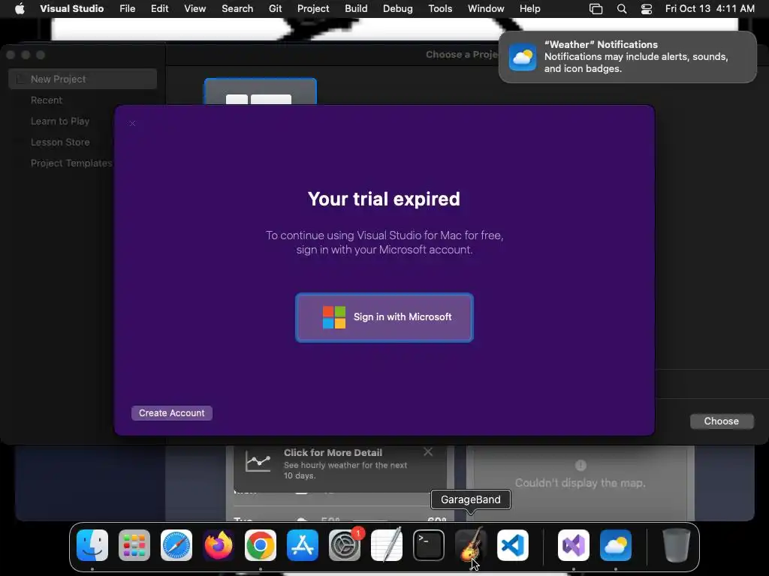Select the highlighted GarageBand project thumbnail
Viewport: 769px width, 576px height.
tap(261, 91)
